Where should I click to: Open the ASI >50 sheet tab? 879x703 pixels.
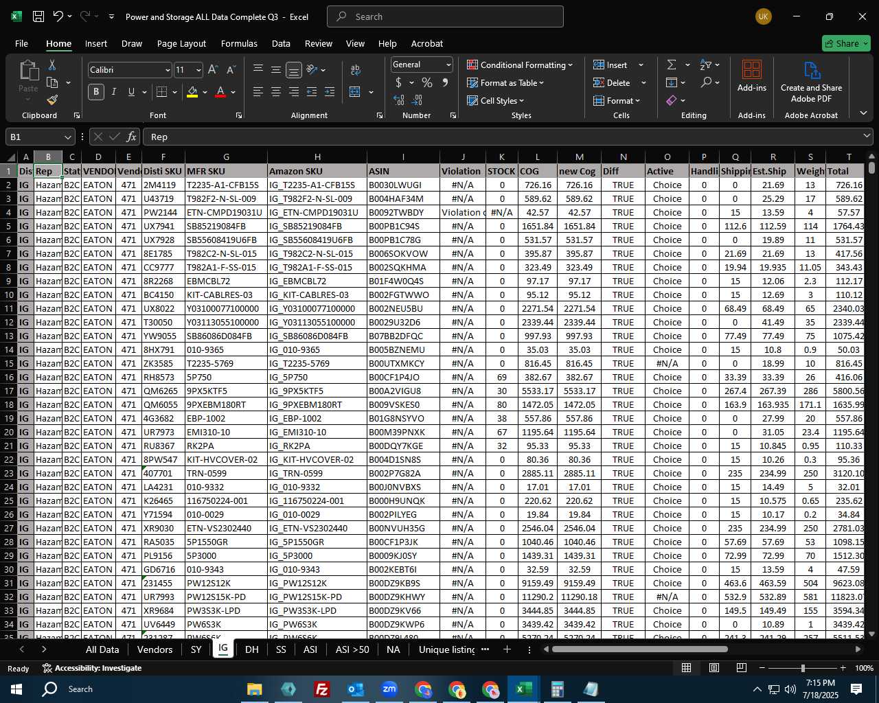coord(352,649)
